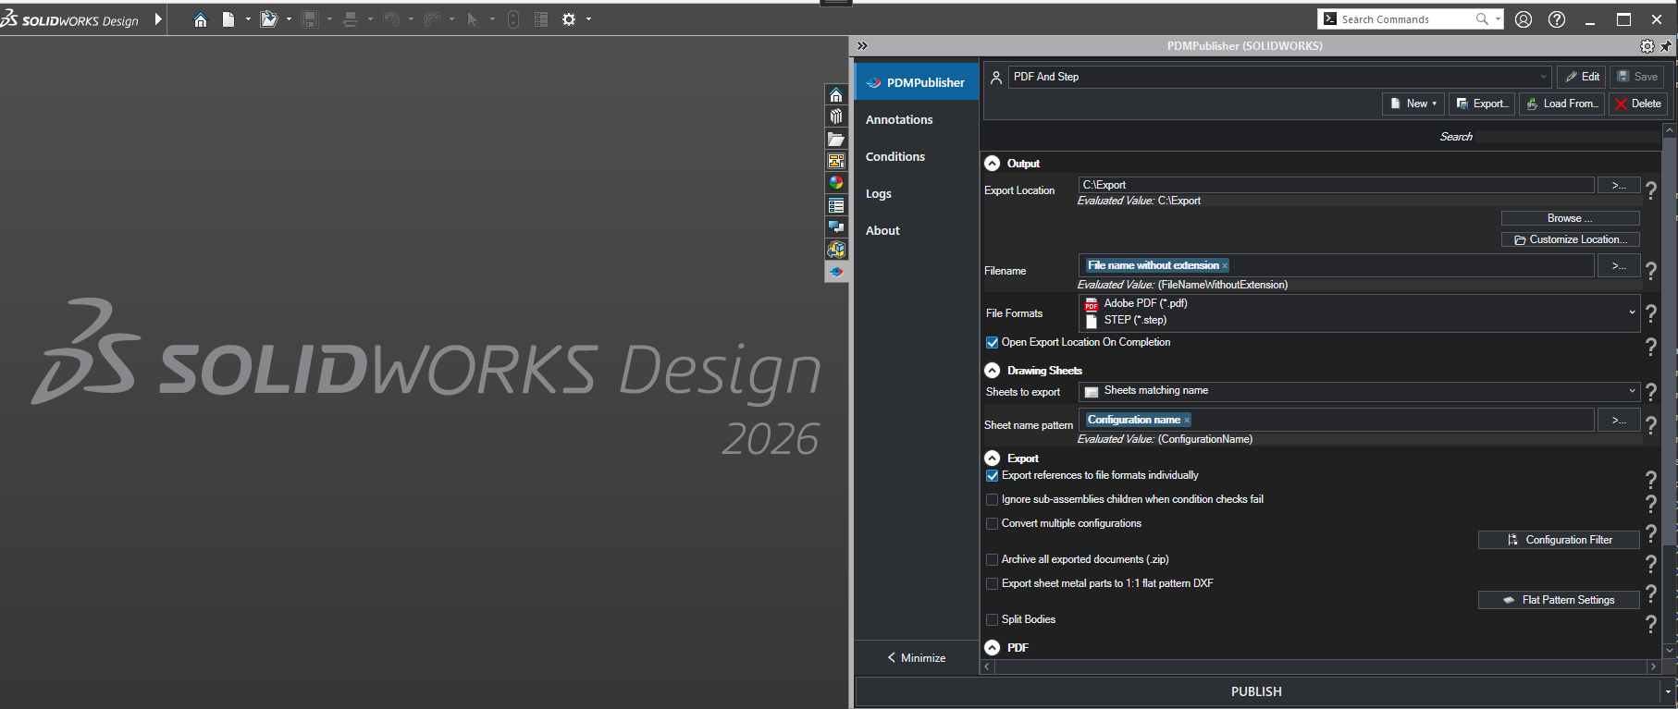Viewport: 1678px width, 709px height.
Task: Collapse the Export section
Action: click(993, 458)
